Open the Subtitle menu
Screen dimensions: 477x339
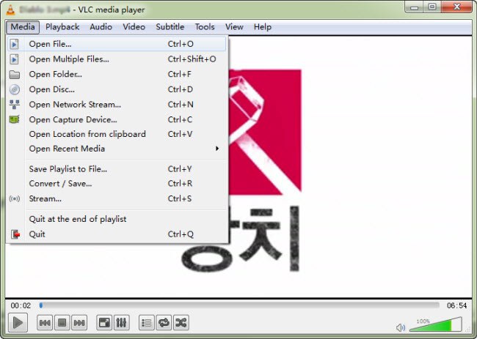point(170,27)
